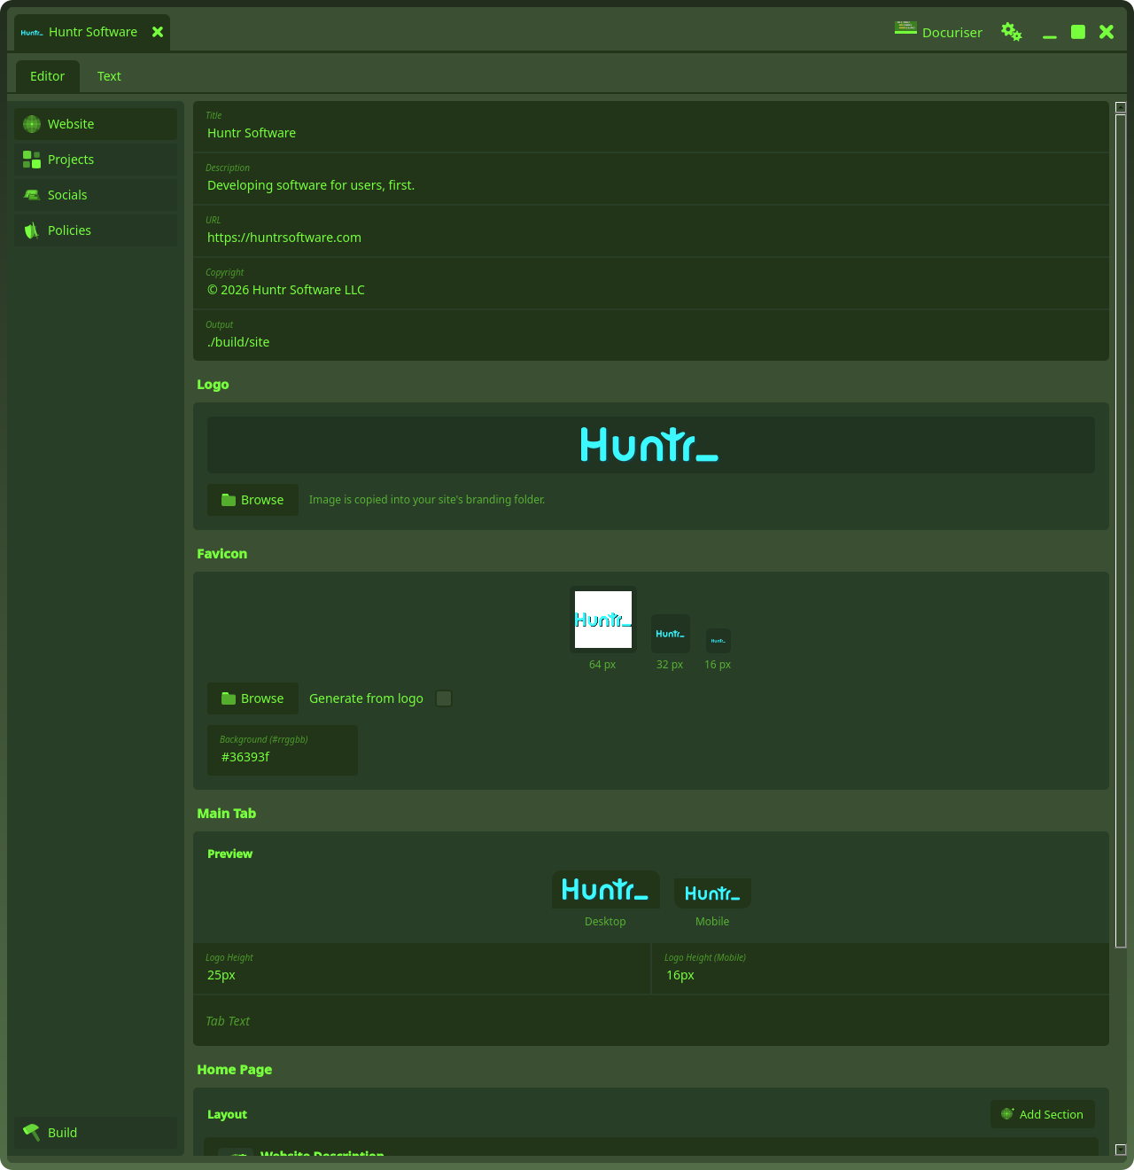Click the Socials icon in sidebar
This screenshot has width=1134, height=1170.
tap(32, 195)
